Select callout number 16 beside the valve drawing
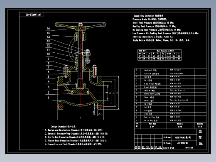The height and width of the screenshot is (162, 216). coord(48,29)
